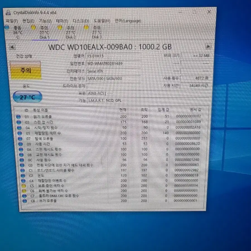Go to next disk with right arrow

(x=208, y=47)
